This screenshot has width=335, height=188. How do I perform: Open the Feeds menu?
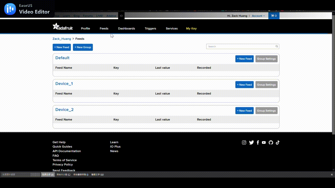click(x=104, y=28)
